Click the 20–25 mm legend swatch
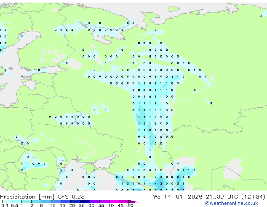The height and width of the screenshot is (207, 267). coord(75,202)
